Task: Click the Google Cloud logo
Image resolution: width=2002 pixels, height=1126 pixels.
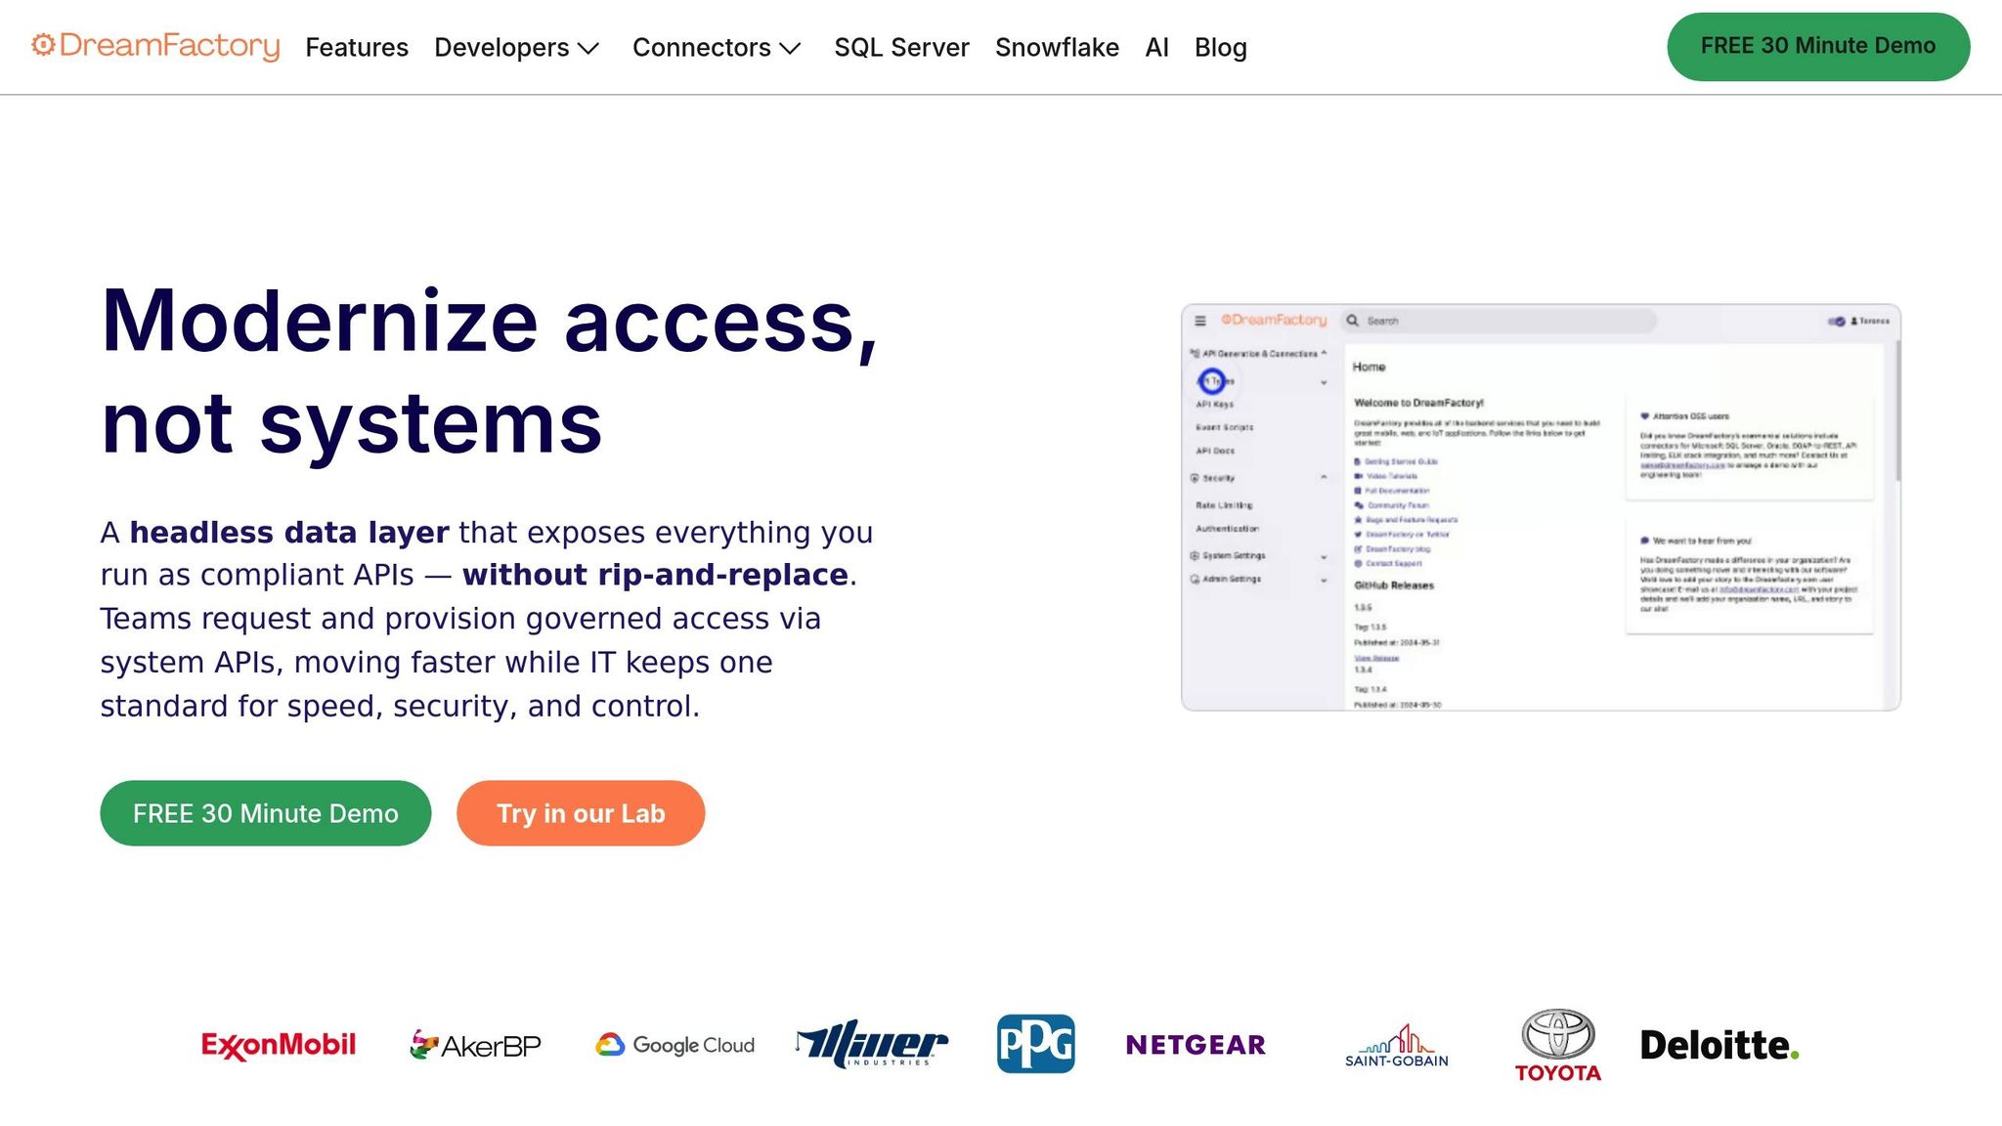Action: pos(675,1045)
